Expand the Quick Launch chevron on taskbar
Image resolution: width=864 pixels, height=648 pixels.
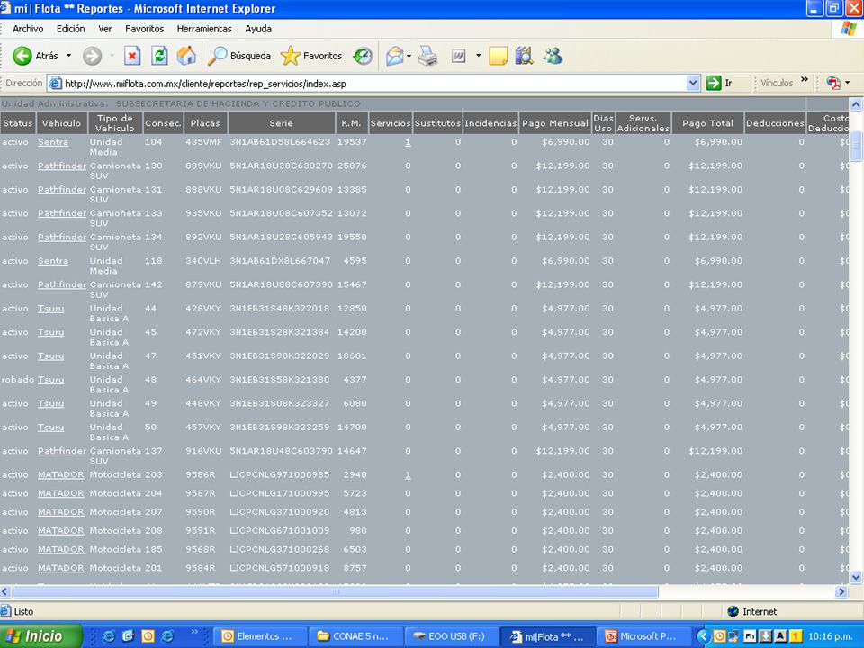(194, 632)
